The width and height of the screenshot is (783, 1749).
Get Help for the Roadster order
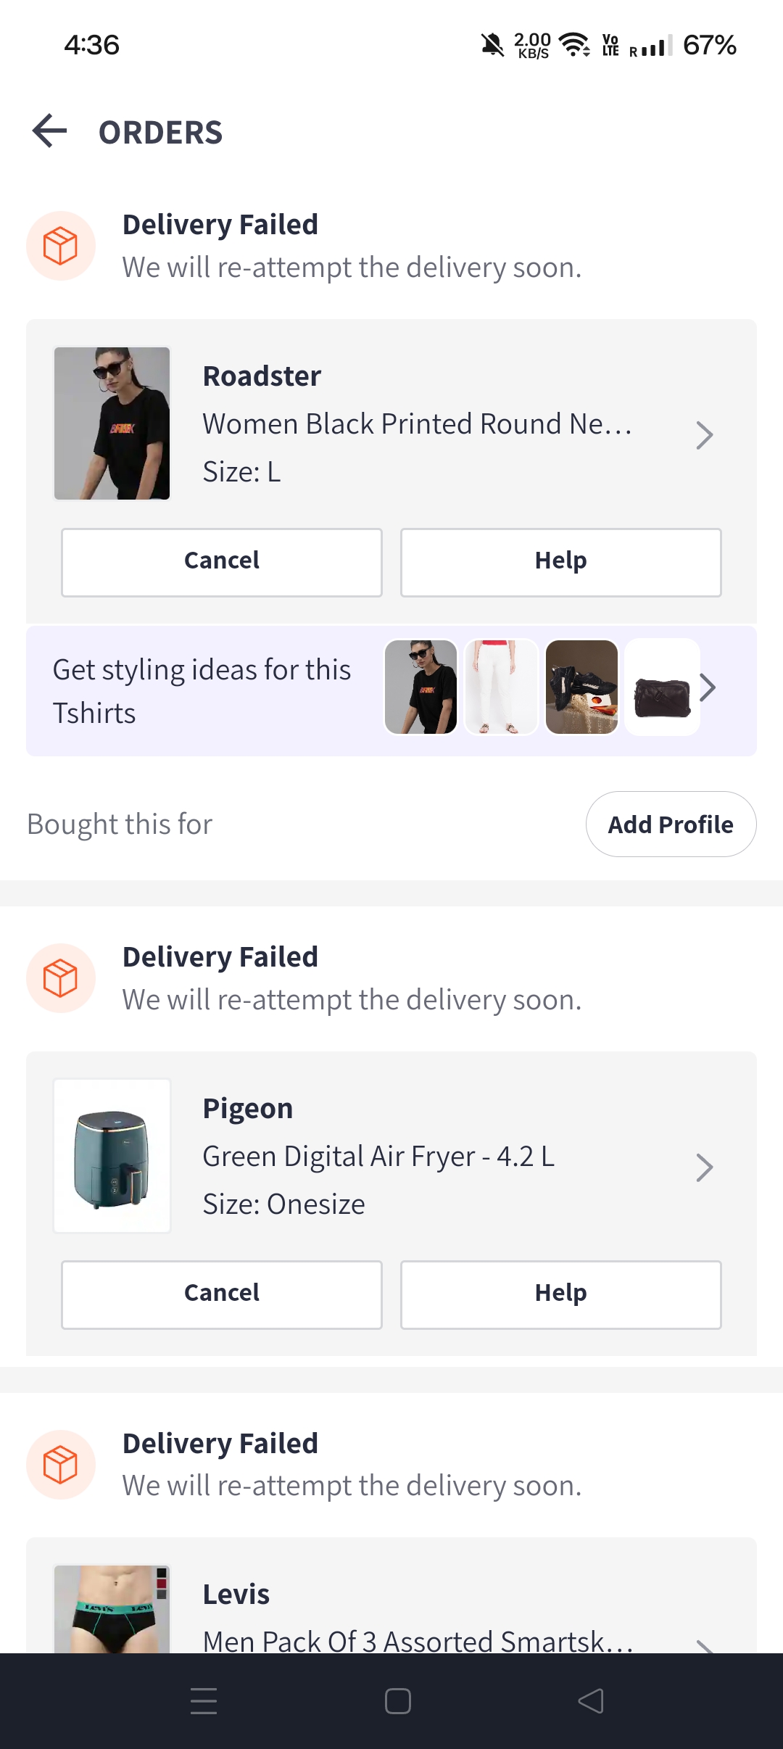coord(560,562)
